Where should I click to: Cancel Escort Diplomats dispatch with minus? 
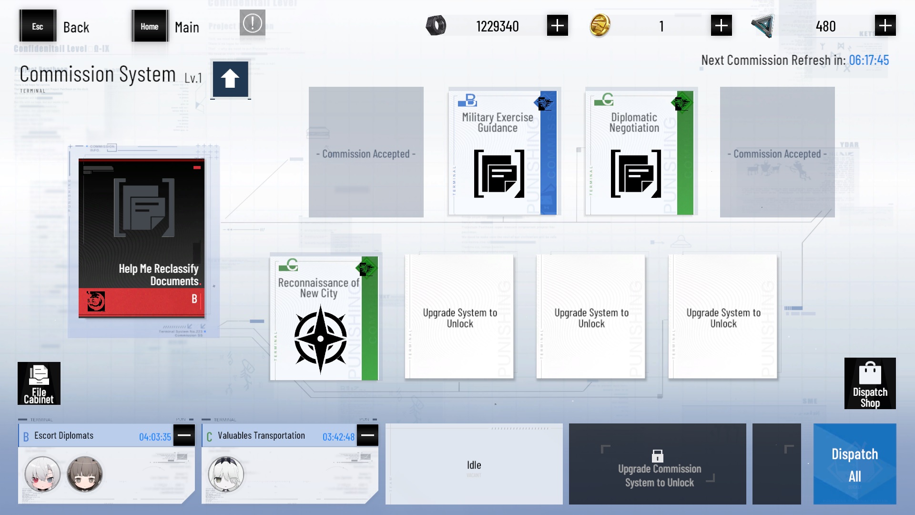[184, 435]
